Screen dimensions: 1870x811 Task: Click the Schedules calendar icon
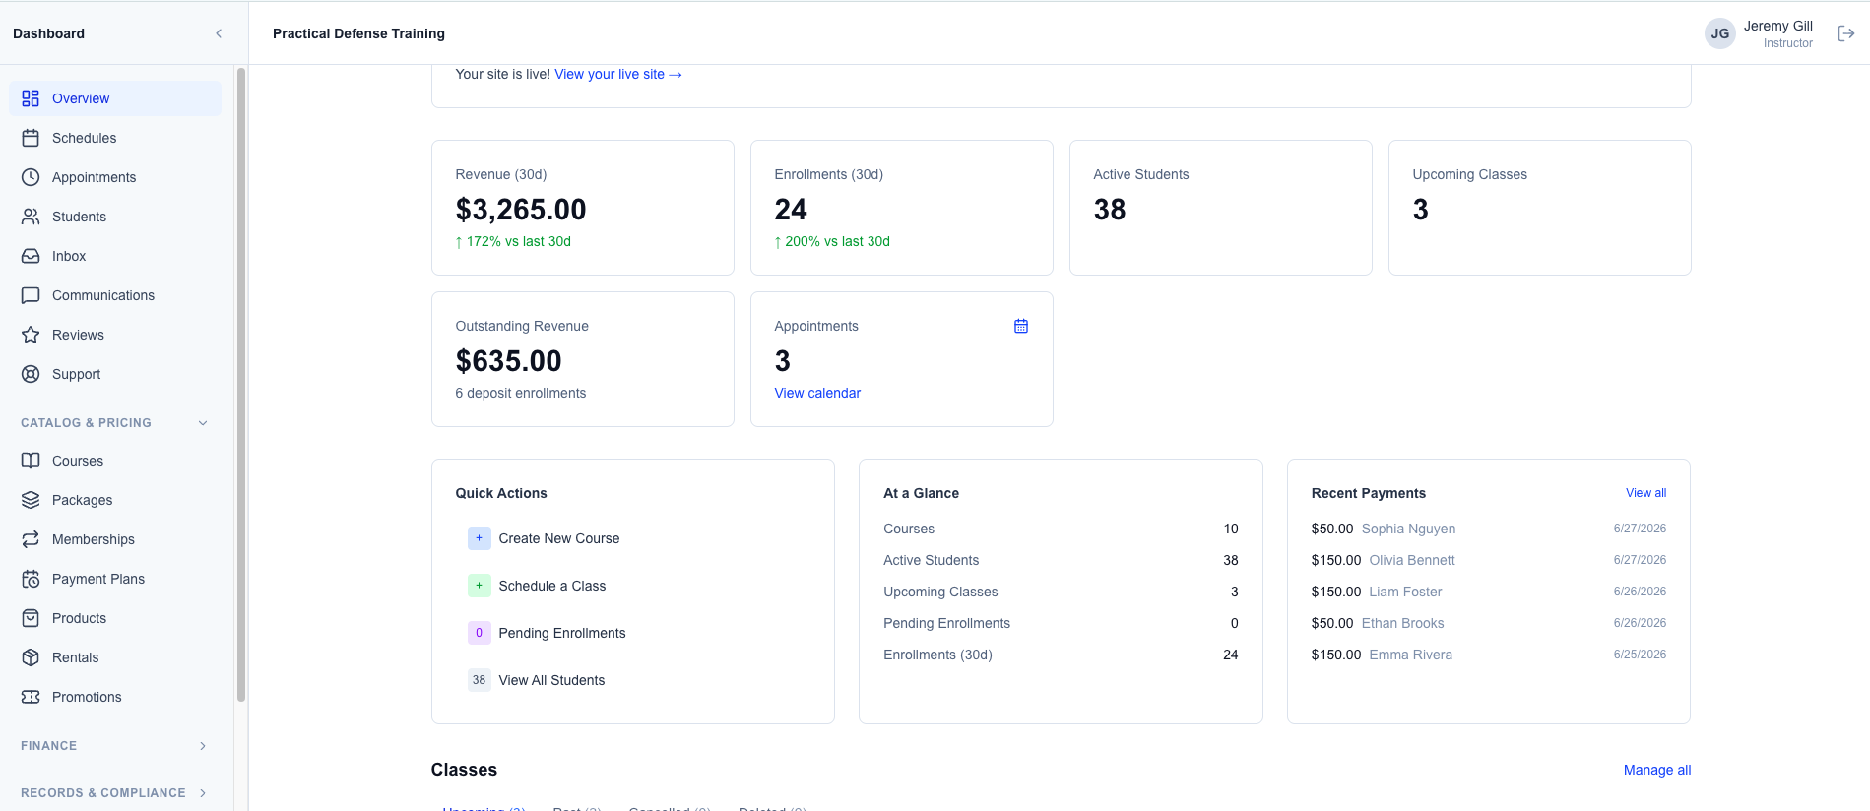pos(31,138)
